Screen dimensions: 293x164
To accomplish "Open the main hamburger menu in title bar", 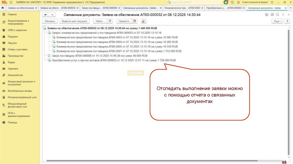I will pos(11,2).
